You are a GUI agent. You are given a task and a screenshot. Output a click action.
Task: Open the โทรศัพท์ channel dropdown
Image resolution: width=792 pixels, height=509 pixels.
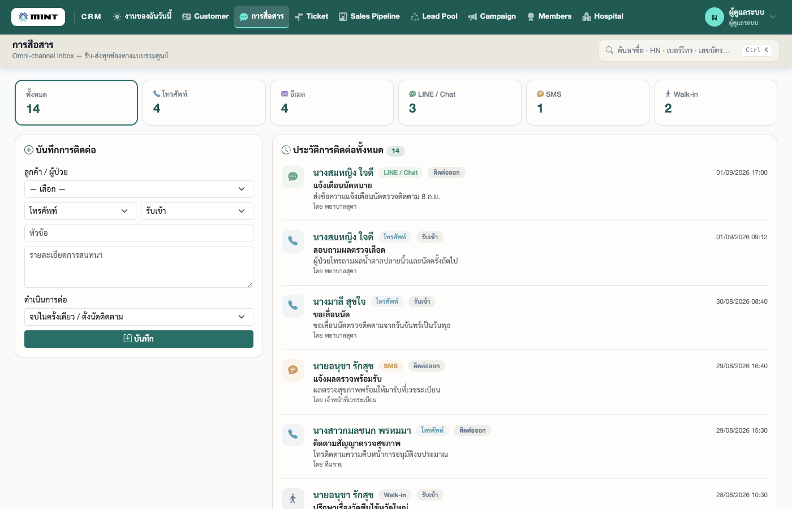(80, 211)
